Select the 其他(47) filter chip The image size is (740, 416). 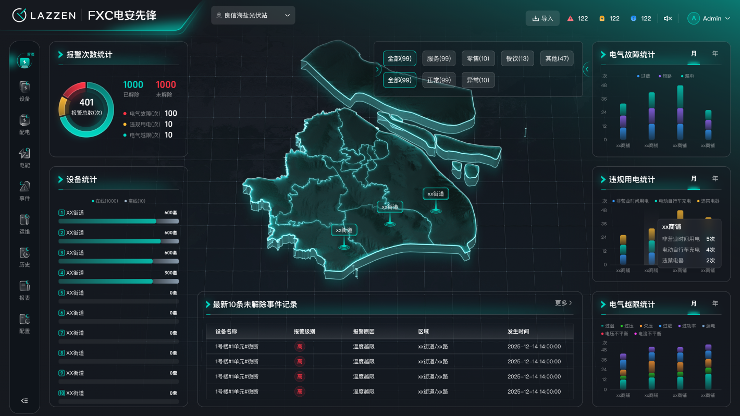pos(557,58)
